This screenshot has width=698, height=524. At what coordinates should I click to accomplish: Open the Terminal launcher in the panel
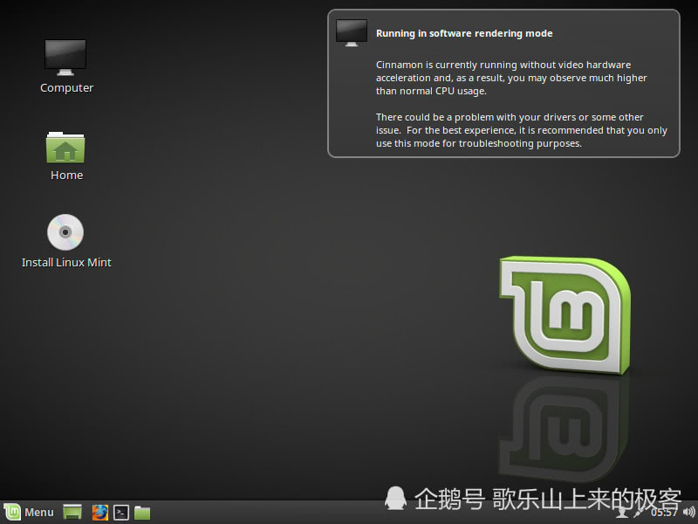pos(121,513)
